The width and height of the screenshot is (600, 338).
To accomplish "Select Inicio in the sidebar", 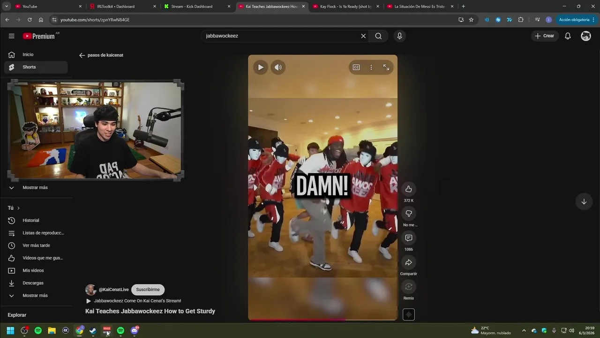I will pyautogui.click(x=36, y=54).
